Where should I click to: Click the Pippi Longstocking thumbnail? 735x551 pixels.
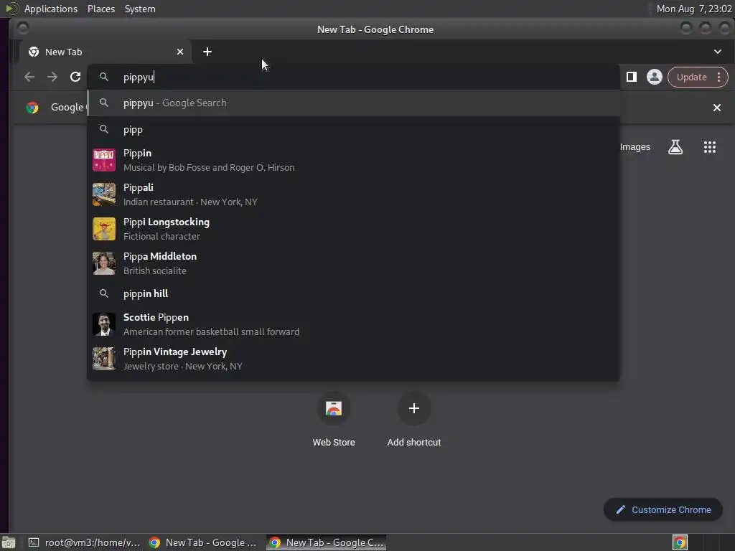(x=104, y=229)
